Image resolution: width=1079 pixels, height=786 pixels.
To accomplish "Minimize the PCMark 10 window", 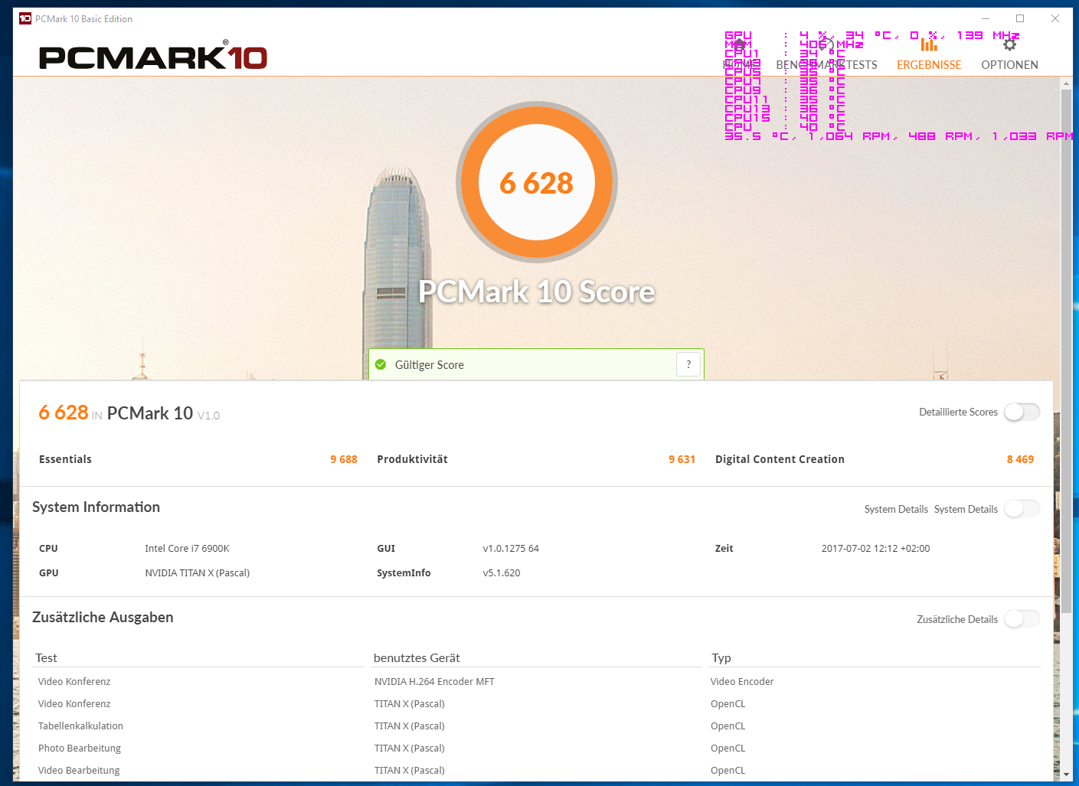I will coord(986,18).
